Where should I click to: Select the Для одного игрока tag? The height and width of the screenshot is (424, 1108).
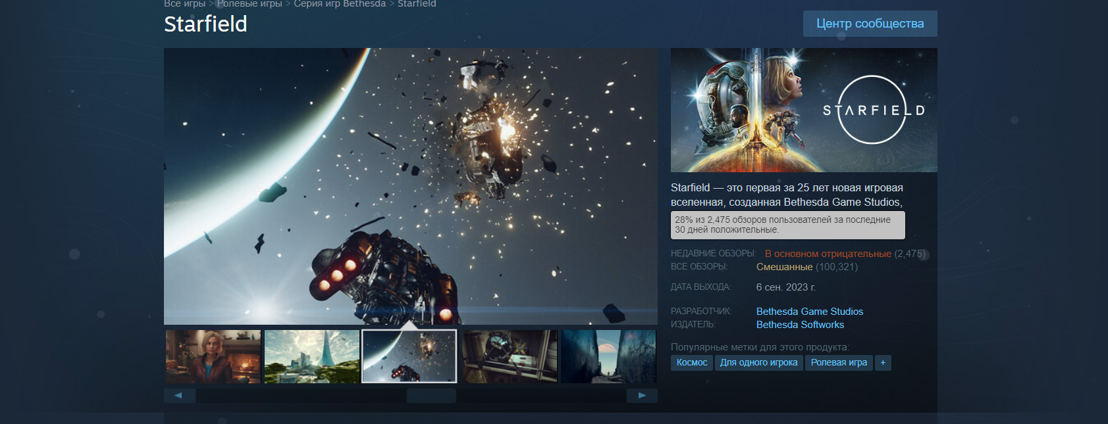(x=758, y=363)
